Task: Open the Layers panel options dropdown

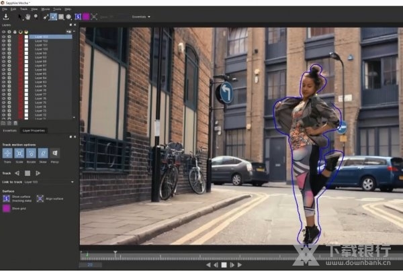Action: point(69,32)
